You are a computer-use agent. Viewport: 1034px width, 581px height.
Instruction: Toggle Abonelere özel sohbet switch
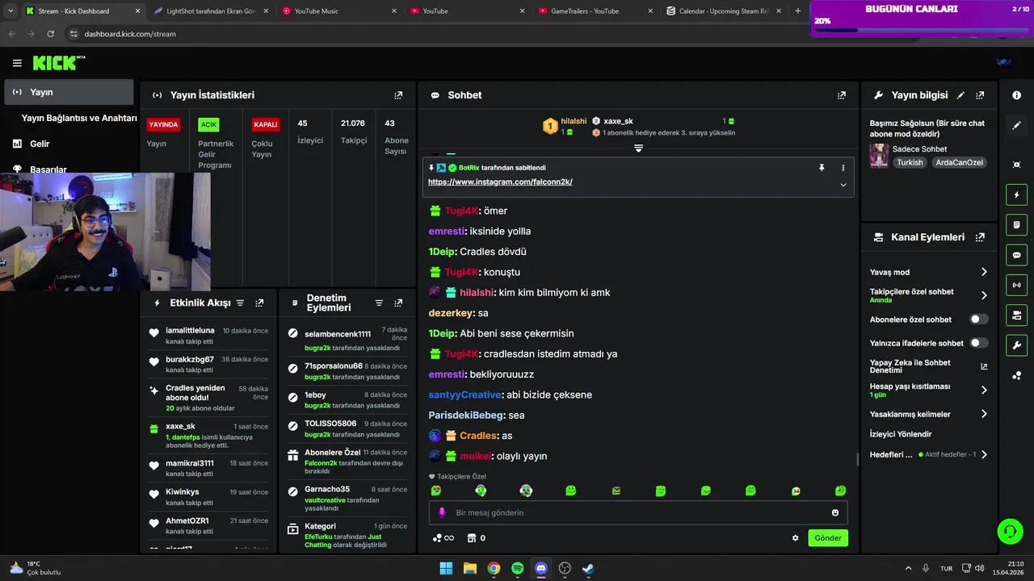tap(979, 320)
